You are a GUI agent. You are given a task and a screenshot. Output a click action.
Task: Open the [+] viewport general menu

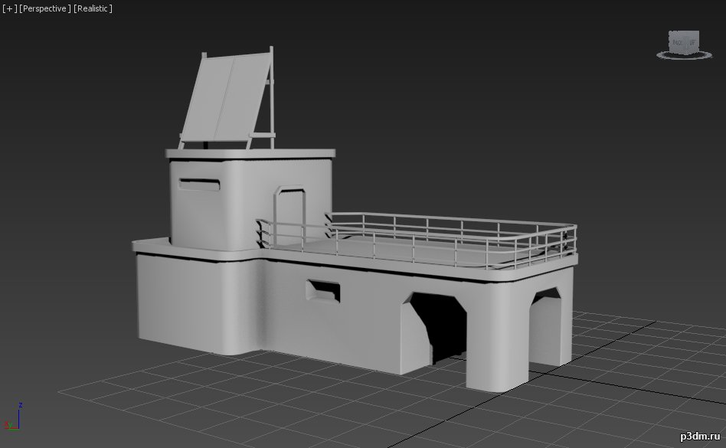click(9, 8)
